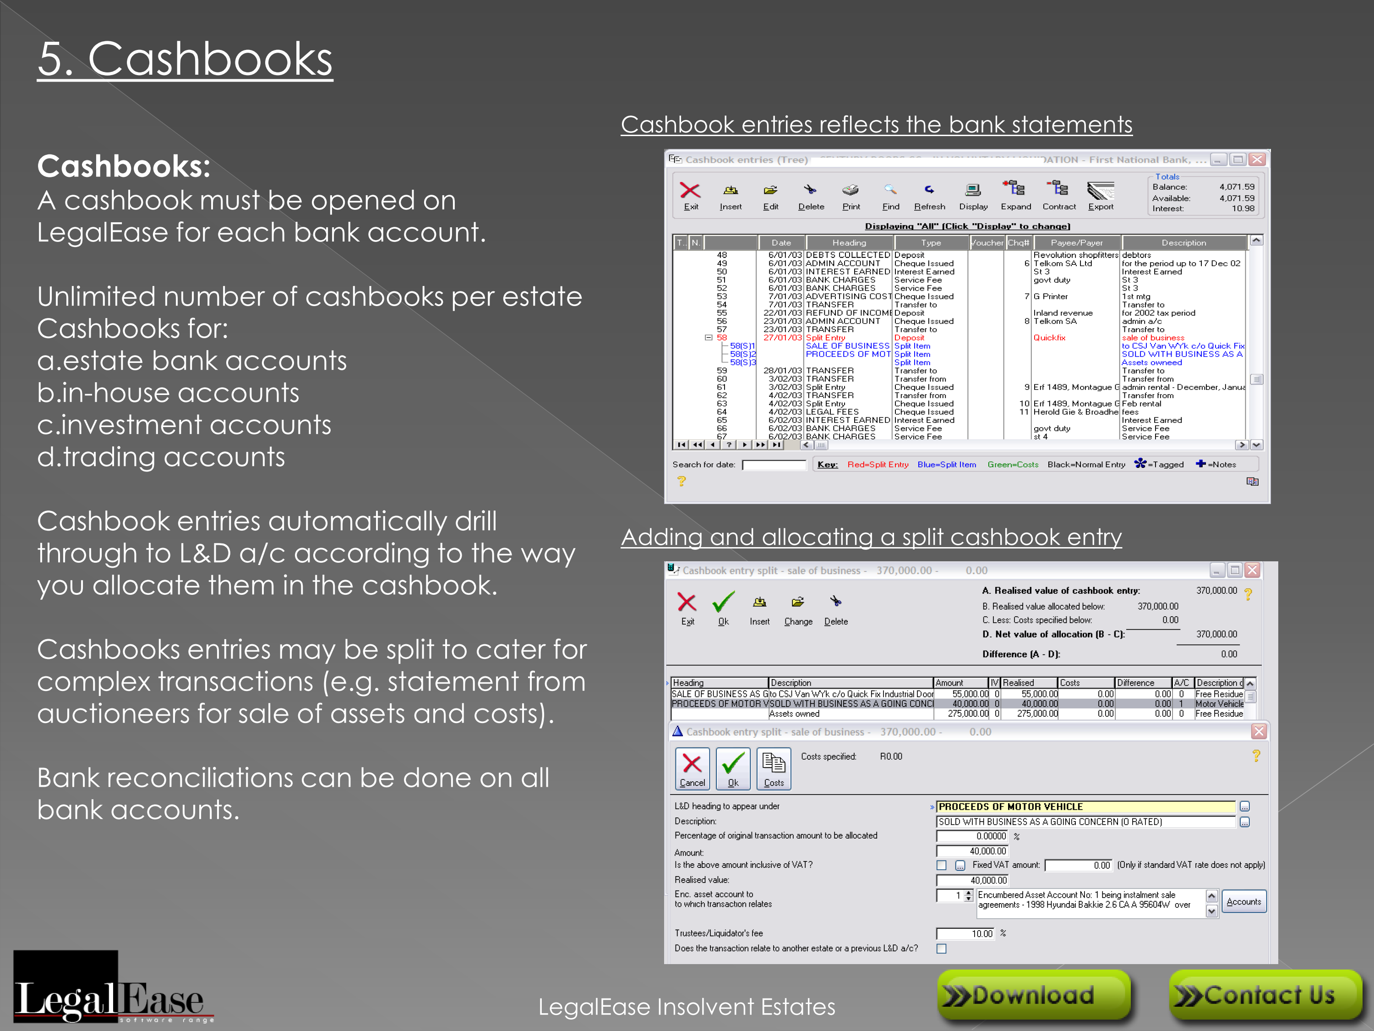Click the single next-record arrow in the navigator

click(x=744, y=445)
